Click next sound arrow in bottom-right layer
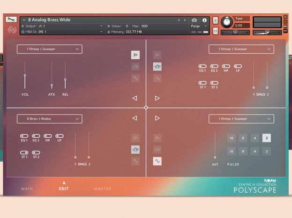Image resolution: width=292 pixels, height=218 pixels. pos(157,118)
